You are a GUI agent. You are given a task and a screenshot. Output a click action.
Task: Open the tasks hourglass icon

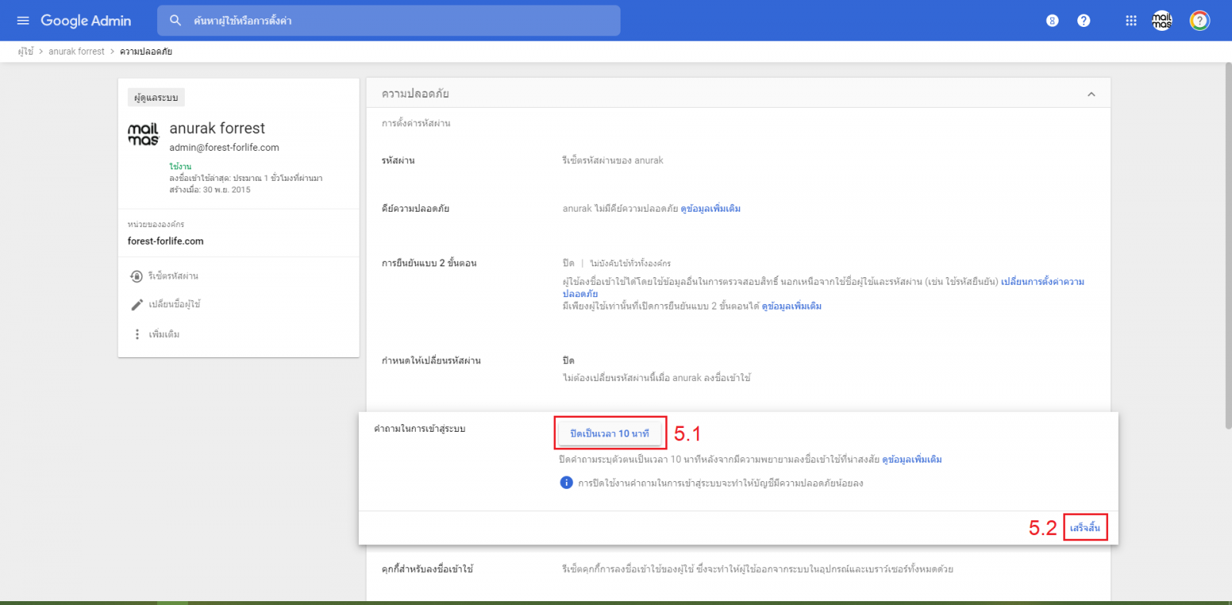(x=1052, y=21)
